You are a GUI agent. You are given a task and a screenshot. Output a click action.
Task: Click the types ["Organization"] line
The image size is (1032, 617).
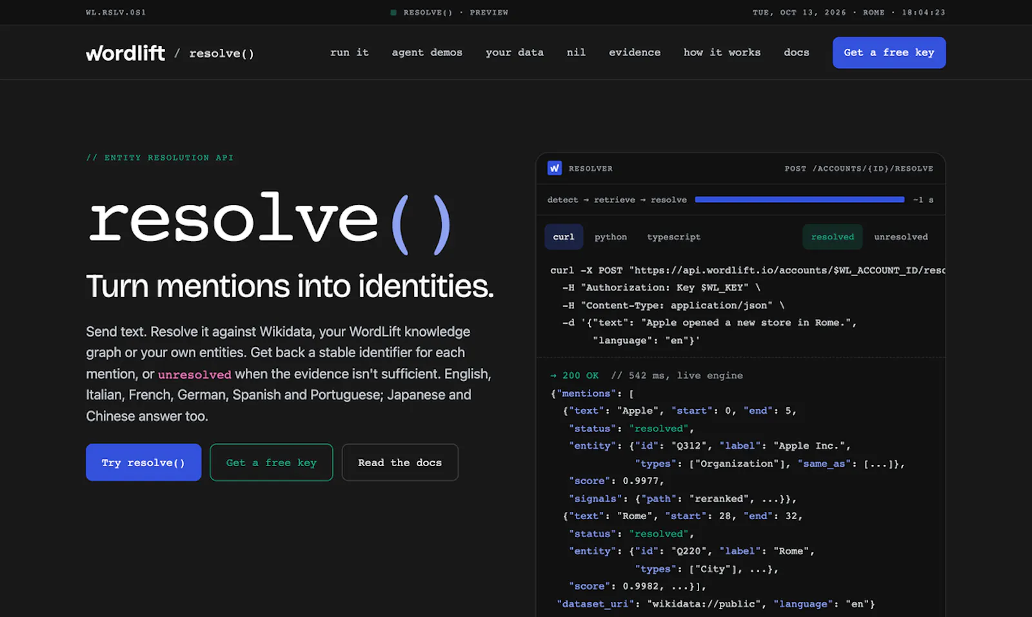(769, 463)
